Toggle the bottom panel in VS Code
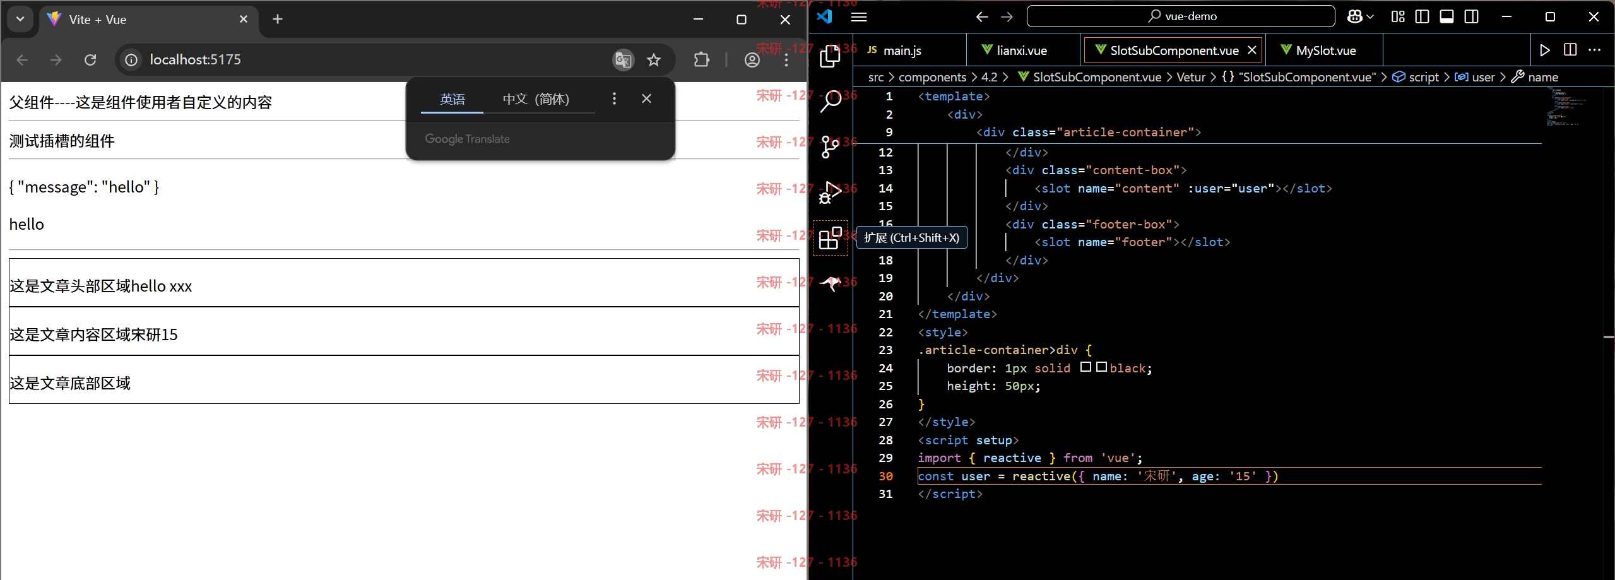This screenshot has height=580, width=1615. [x=1446, y=17]
